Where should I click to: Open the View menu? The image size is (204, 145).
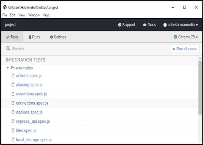[x=22, y=15]
